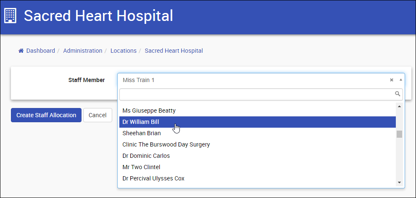Click the Miss Train 1 selected value box
The width and height of the screenshot is (416, 198).
point(261,80)
